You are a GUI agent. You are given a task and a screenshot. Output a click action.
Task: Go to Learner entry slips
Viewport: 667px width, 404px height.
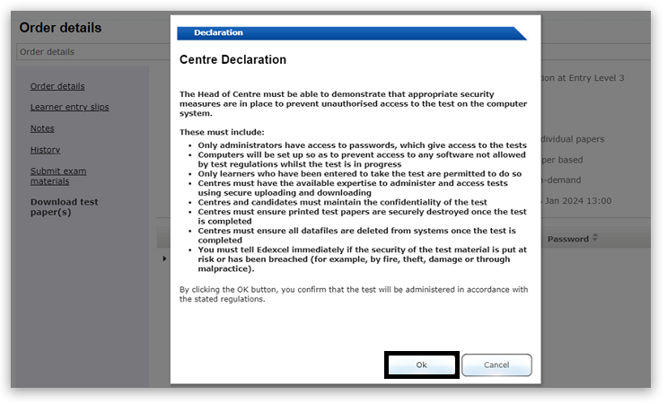click(x=69, y=108)
